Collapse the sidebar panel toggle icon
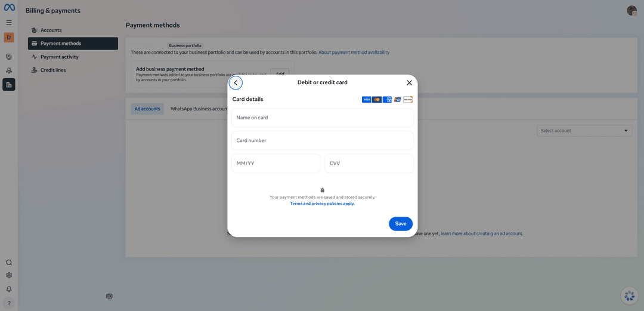This screenshot has height=311, width=644. (x=109, y=296)
